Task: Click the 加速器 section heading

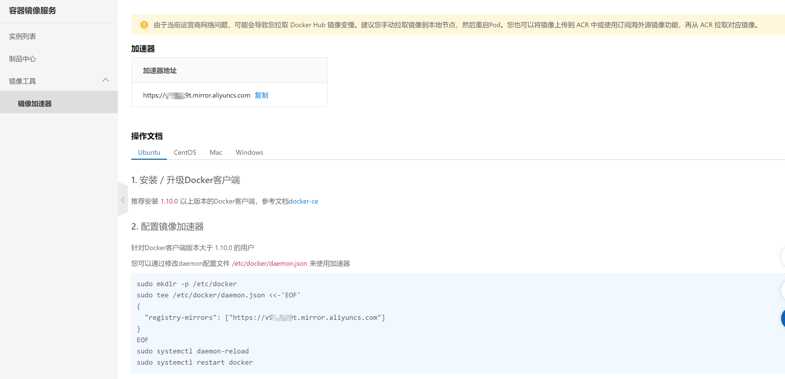Action: click(x=143, y=49)
